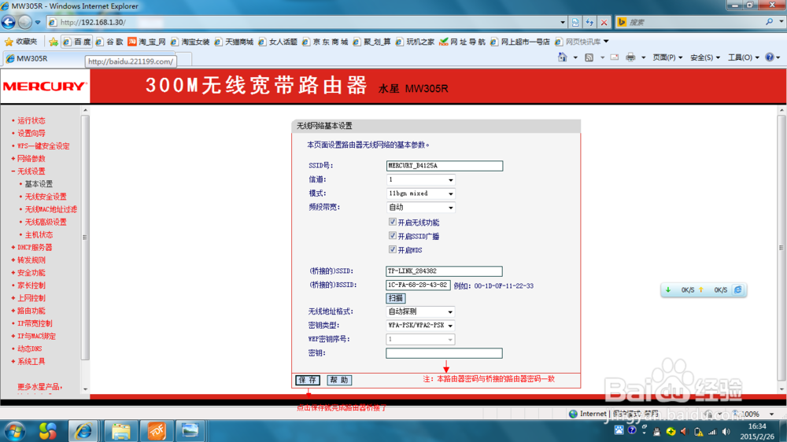Open the 模式 11bgn mixed dropdown
This screenshot has height=442, width=787.
[420, 193]
